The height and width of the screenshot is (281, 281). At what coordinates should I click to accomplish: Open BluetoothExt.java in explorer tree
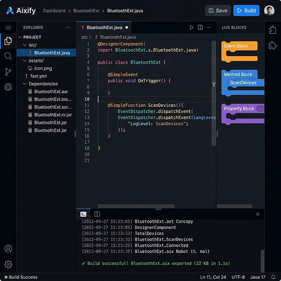[46, 53]
